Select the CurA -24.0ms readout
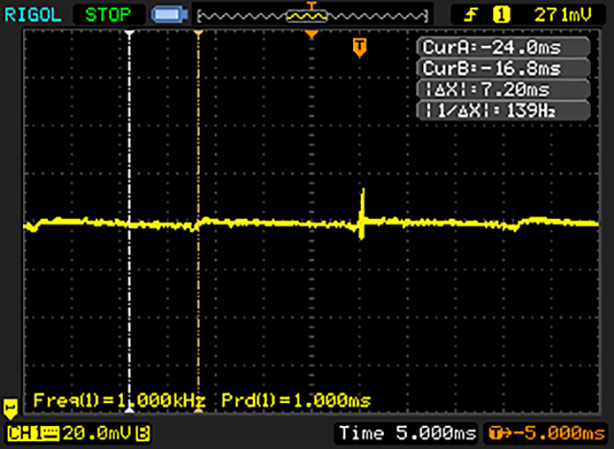The height and width of the screenshot is (449, 614). (x=504, y=47)
